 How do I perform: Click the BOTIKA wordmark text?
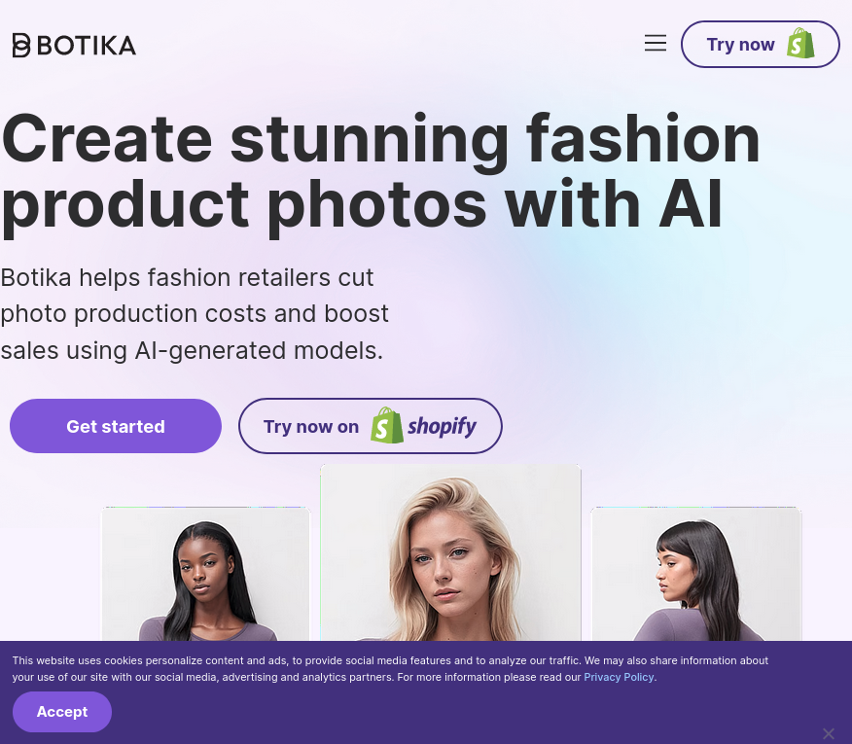88,45
